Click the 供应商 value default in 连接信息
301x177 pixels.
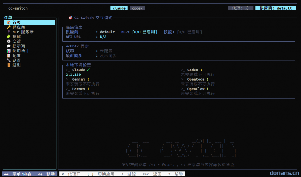(x=107, y=32)
